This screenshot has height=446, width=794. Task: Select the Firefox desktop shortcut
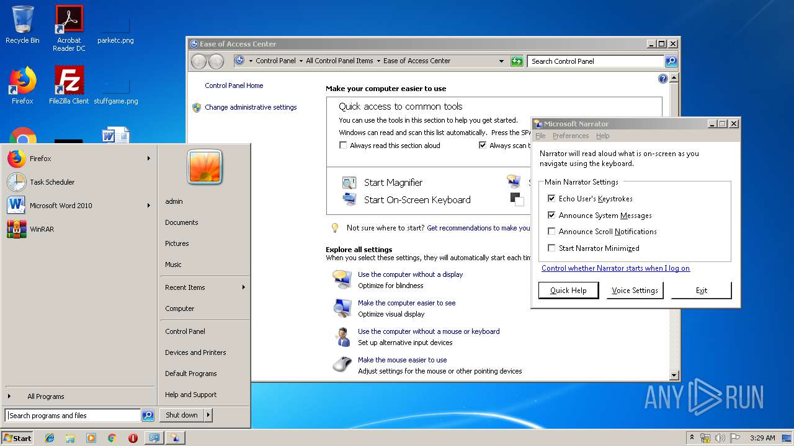pos(22,85)
